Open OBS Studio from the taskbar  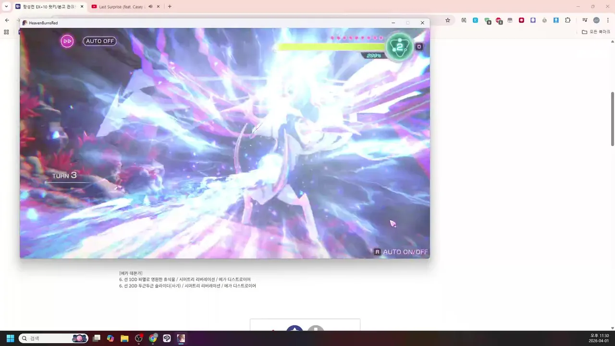coord(139,338)
